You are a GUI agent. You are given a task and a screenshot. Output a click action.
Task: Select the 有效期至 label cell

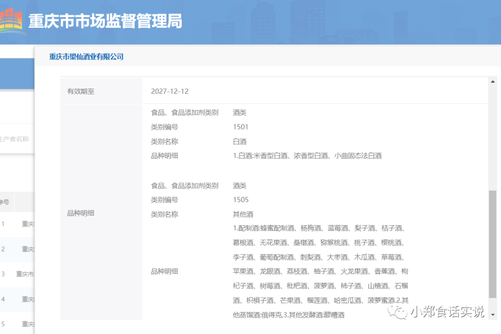[101, 91]
